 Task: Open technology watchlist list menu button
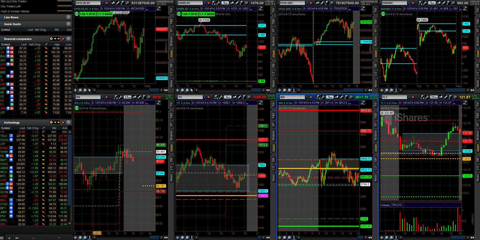(x=68, y=122)
